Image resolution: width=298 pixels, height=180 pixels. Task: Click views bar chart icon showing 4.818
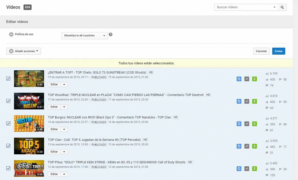point(267,96)
